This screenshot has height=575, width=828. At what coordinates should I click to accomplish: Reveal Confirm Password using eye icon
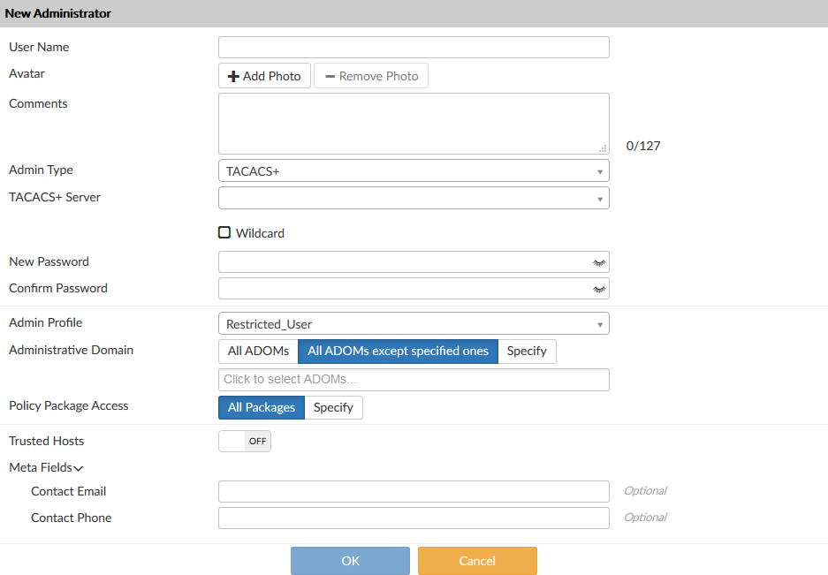click(600, 289)
